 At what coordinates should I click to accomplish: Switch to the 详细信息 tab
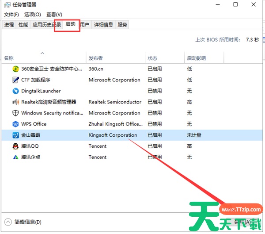click(x=103, y=25)
